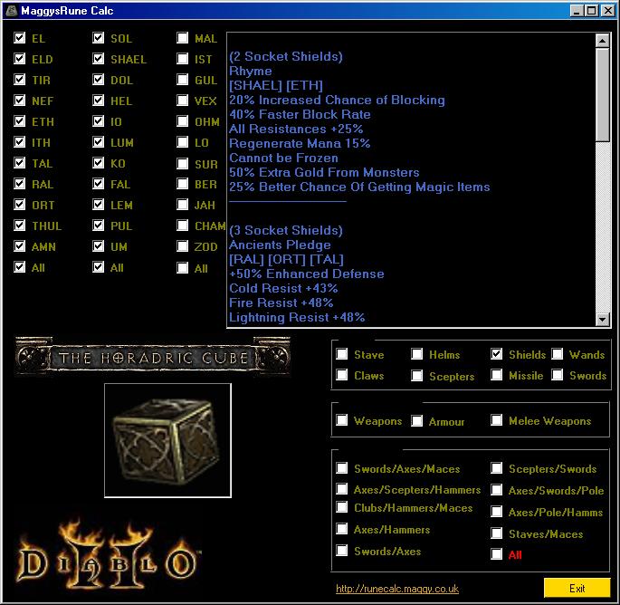The image size is (620, 605).
Task: Enable the Melee Weapons checkbox
Action: (x=497, y=420)
